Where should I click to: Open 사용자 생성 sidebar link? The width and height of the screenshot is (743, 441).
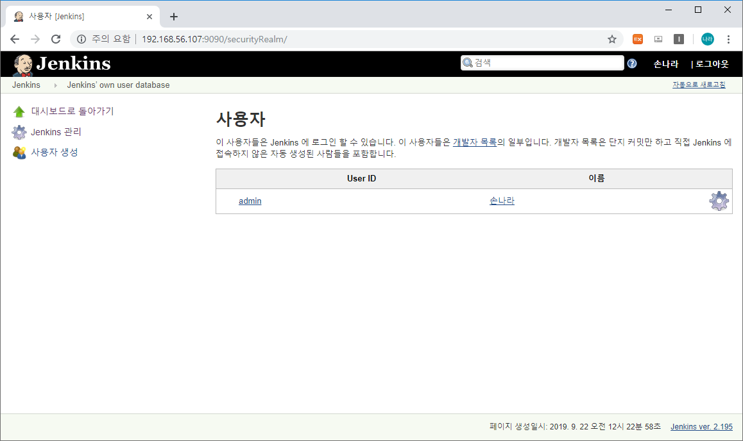click(55, 153)
